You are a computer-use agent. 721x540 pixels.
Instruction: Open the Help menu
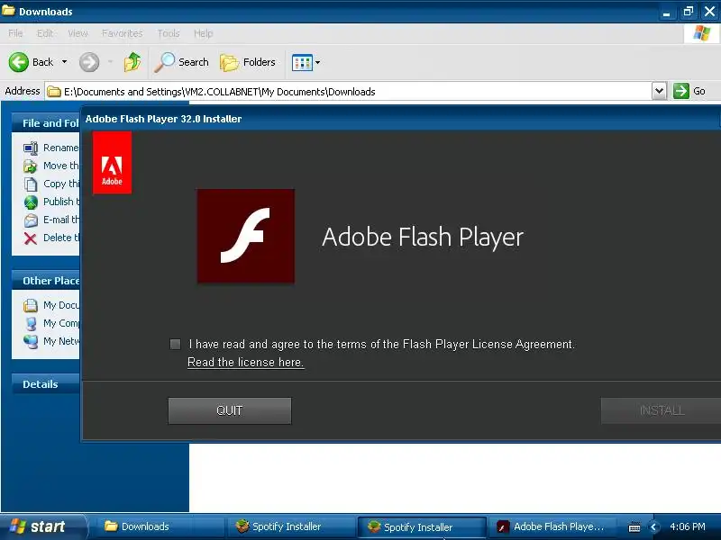pos(204,33)
